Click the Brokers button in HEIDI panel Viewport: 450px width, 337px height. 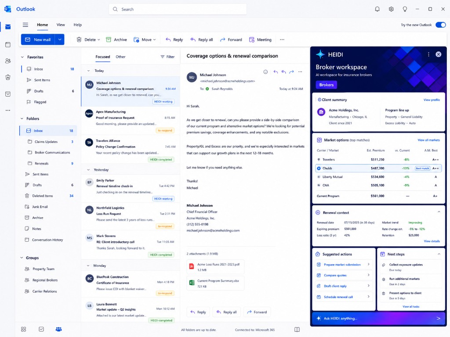(327, 85)
